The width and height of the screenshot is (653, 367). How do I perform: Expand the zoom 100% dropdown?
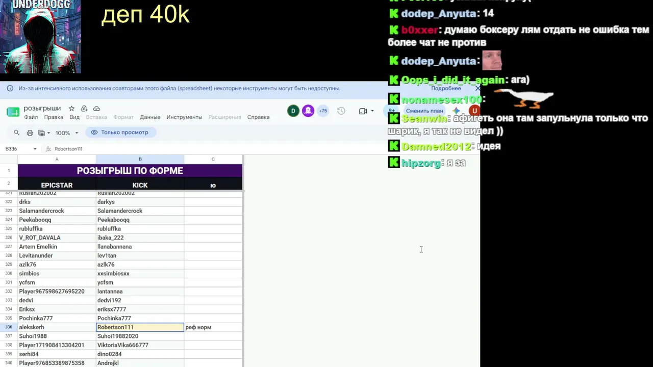pos(67,133)
